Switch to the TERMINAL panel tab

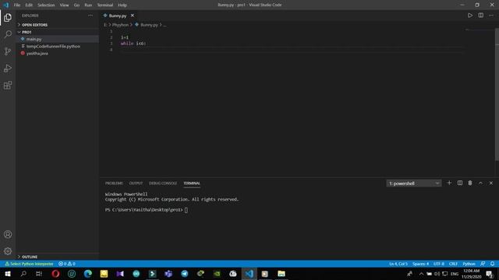coord(192,184)
